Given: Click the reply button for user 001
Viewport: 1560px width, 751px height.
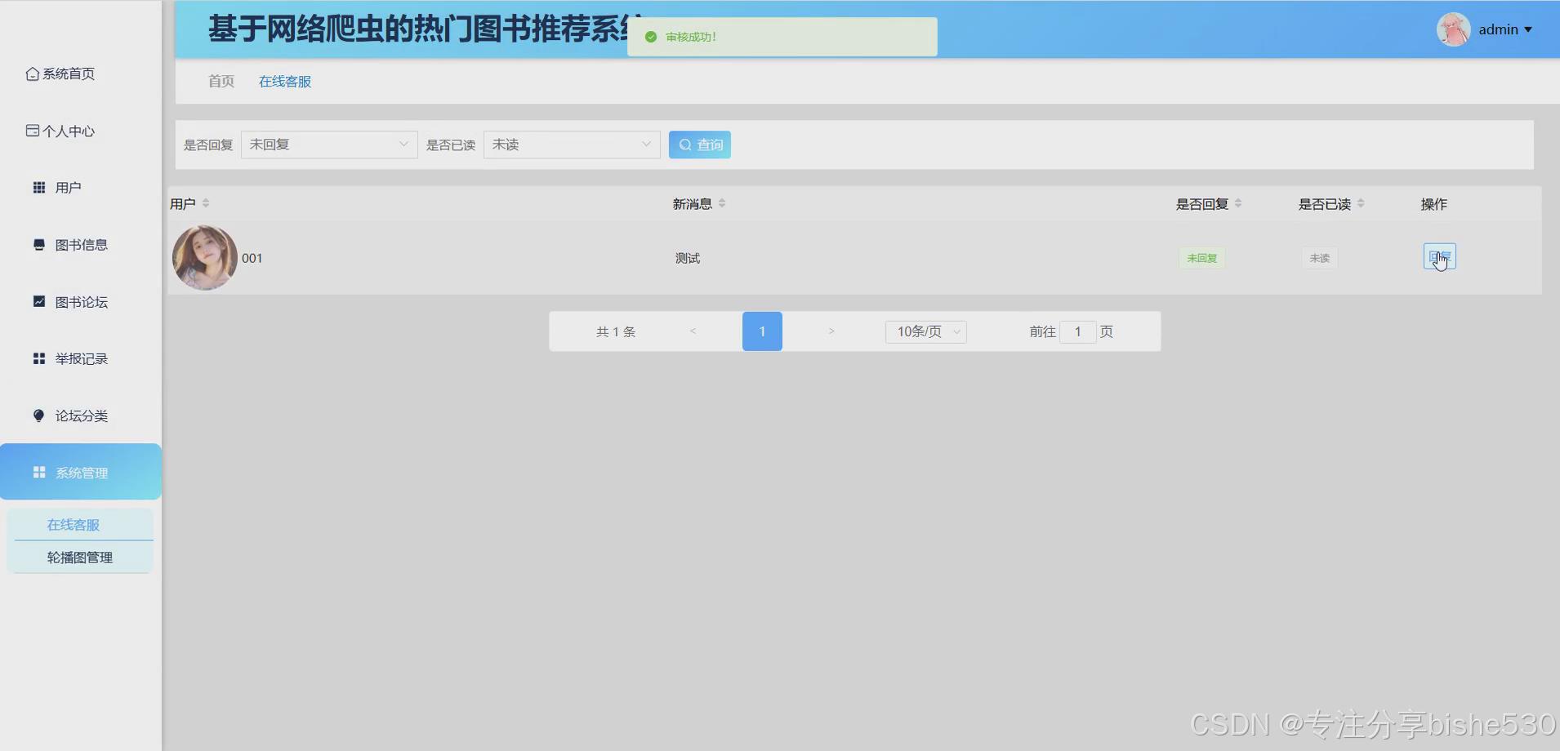Looking at the screenshot, I should point(1439,256).
